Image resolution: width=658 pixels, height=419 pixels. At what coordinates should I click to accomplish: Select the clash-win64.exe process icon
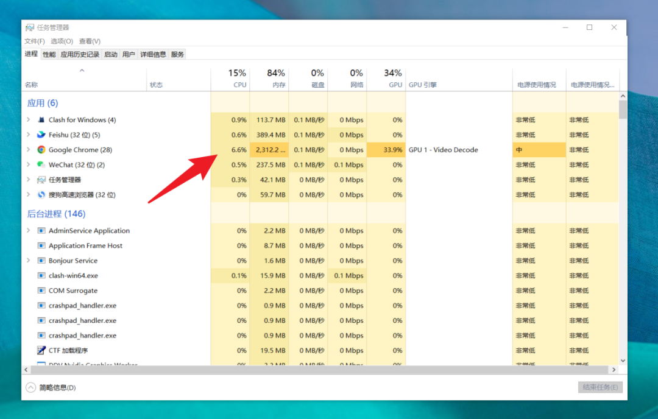pyautogui.click(x=41, y=275)
